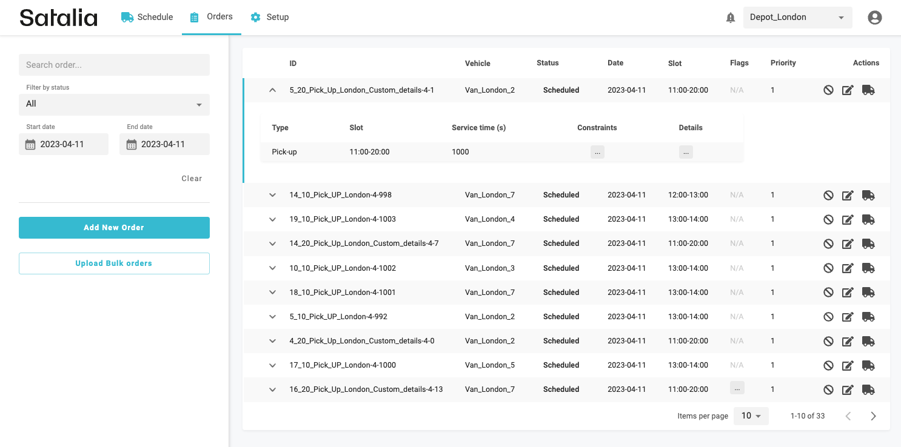The image size is (901, 447).
Task: Edit order 5_10_Pick_UP_London-4-992
Action: pyautogui.click(x=848, y=317)
